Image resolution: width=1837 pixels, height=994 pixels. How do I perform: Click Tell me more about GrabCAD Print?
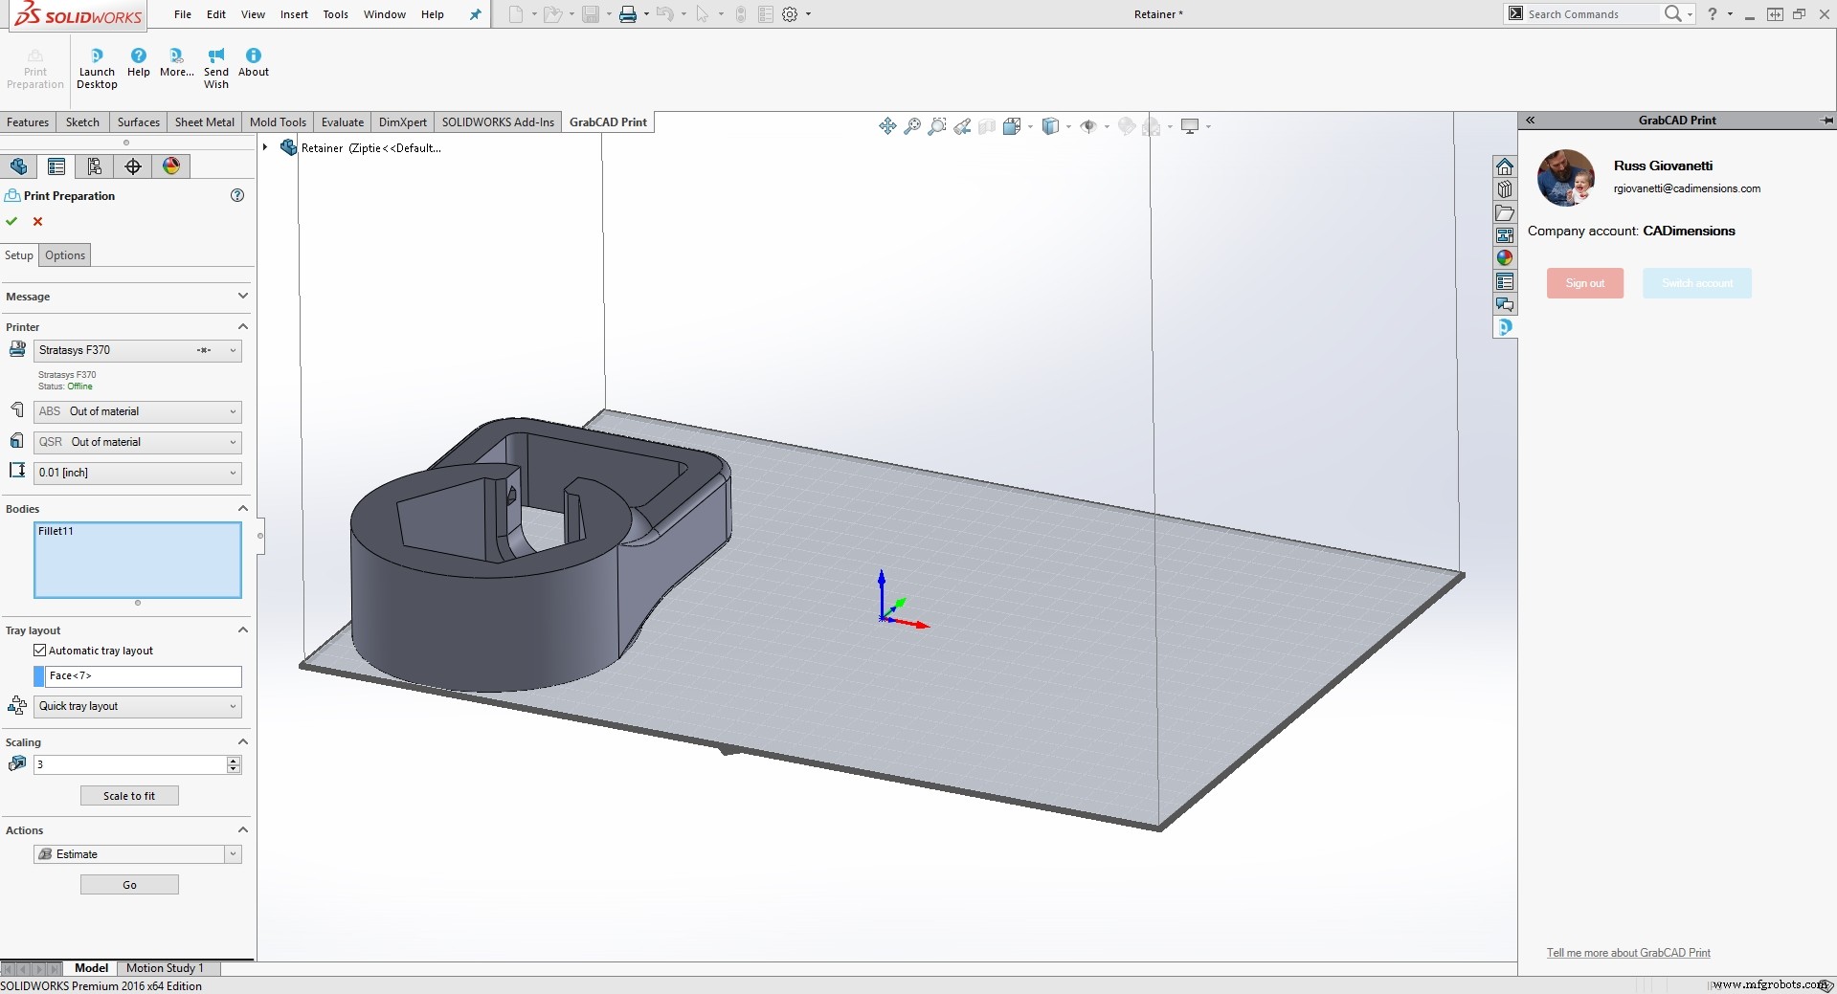click(1627, 952)
